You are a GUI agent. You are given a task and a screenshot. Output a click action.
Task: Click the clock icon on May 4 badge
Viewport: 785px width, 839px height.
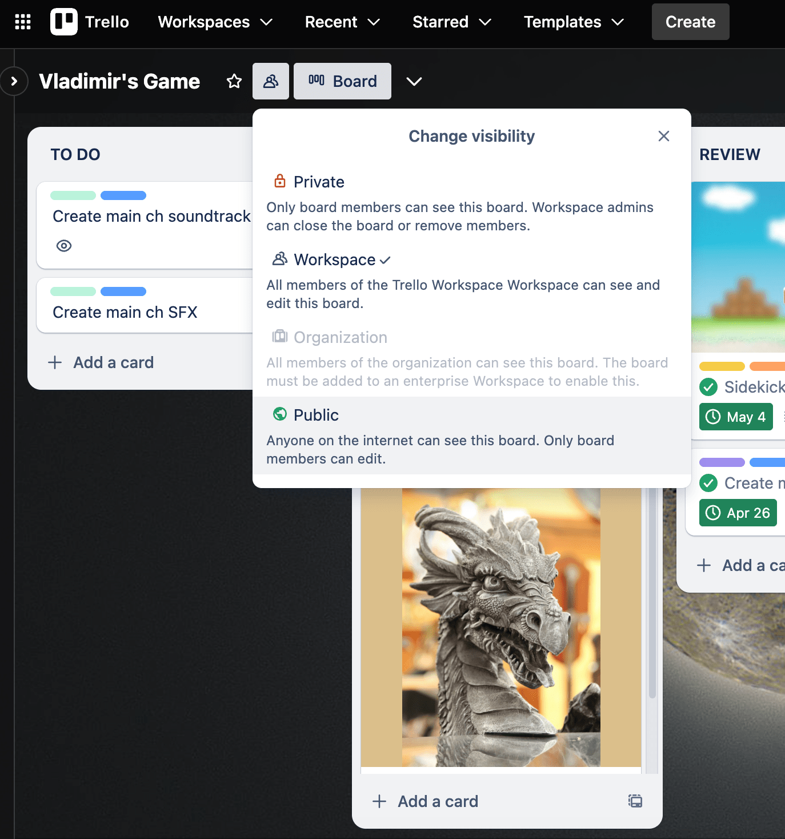tap(713, 417)
